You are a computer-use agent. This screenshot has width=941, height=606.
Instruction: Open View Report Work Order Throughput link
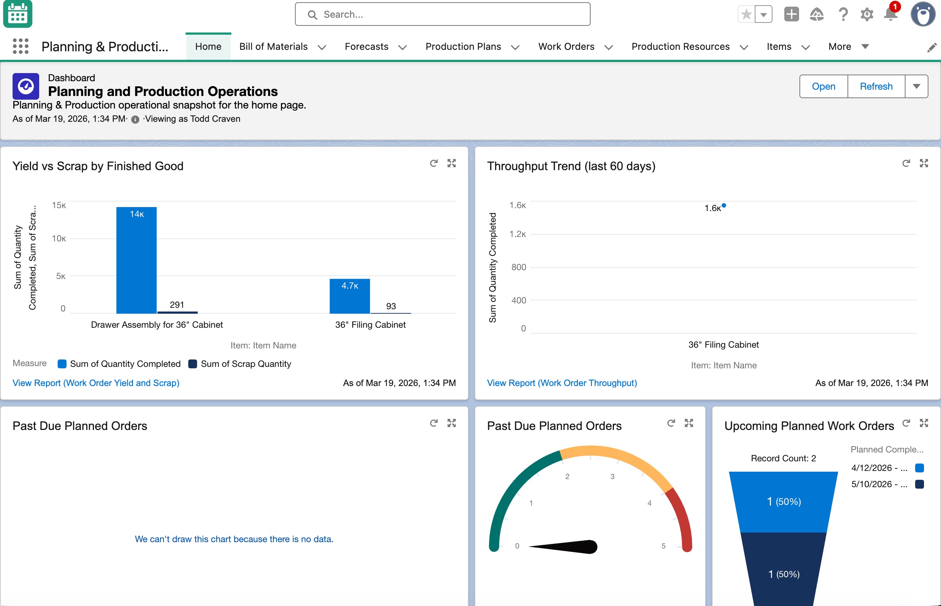pos(561,383)
